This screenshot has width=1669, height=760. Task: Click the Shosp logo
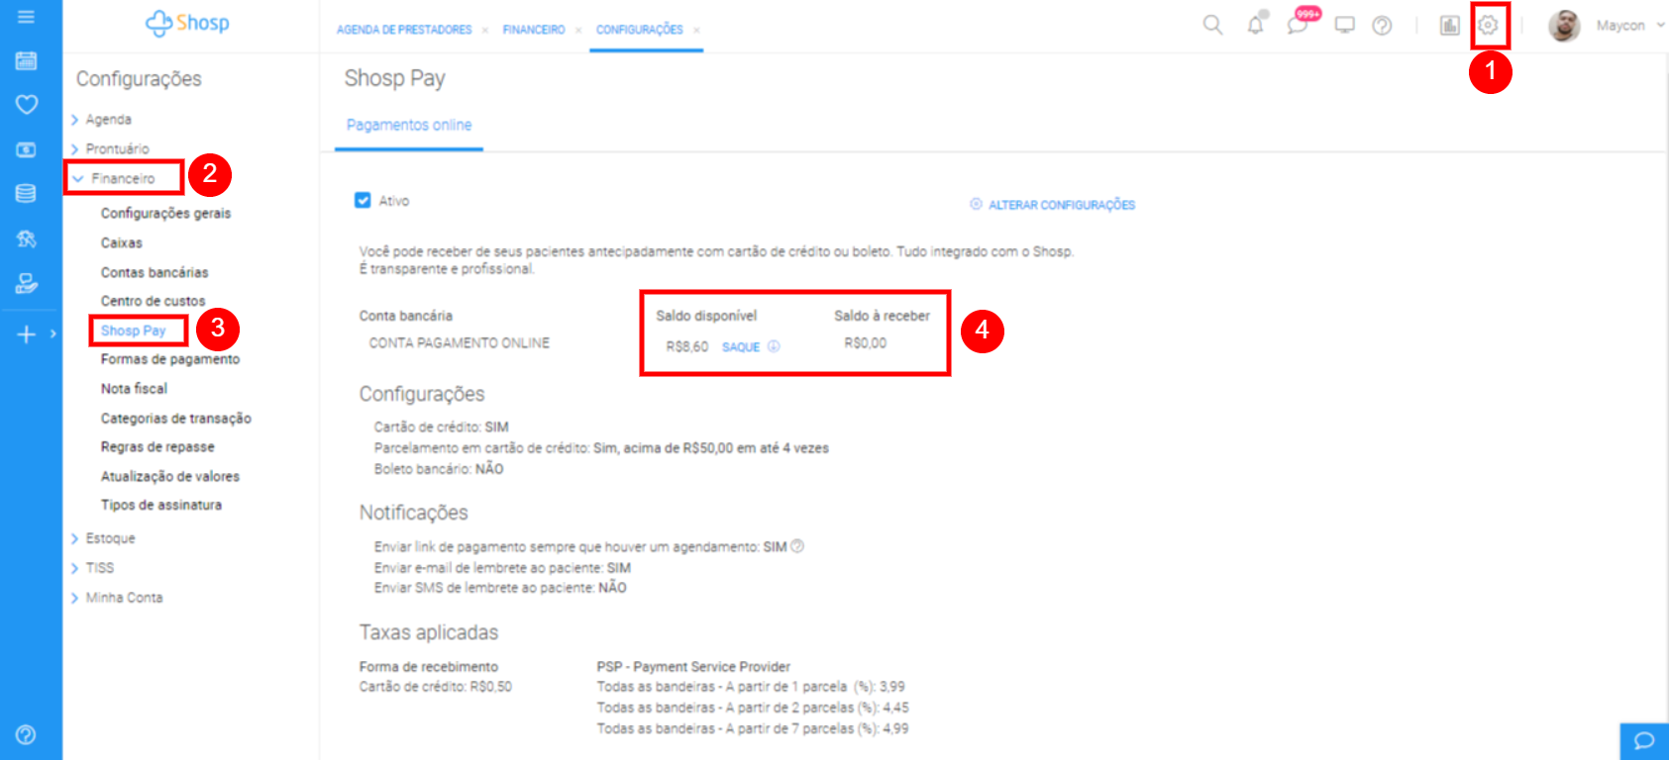(x=187, y=23)
